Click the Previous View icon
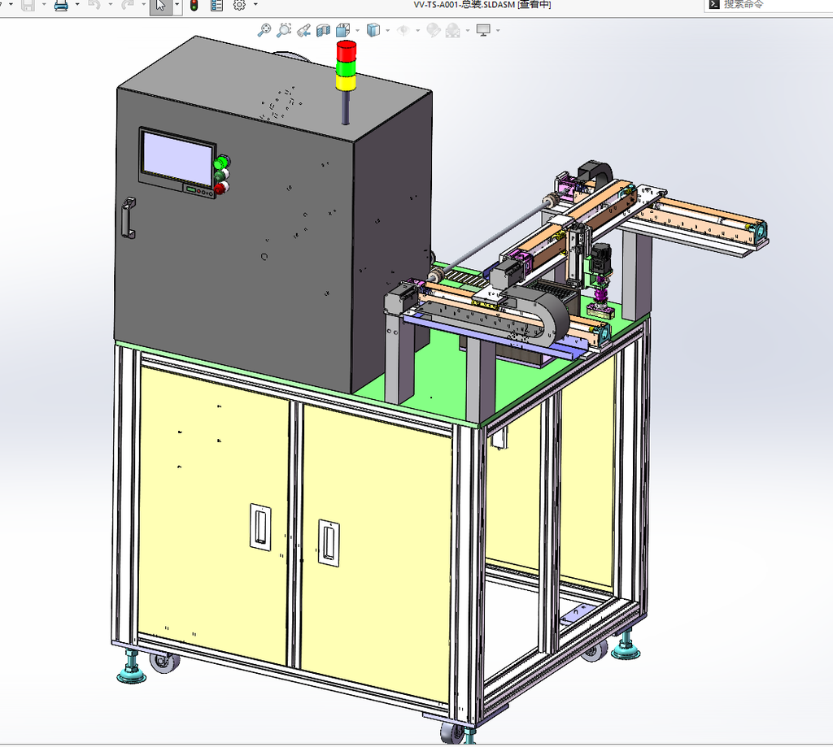 click(304, 31)
